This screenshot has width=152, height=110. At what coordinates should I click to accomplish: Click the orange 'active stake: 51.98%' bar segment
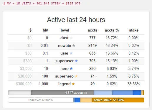[118, 100]
